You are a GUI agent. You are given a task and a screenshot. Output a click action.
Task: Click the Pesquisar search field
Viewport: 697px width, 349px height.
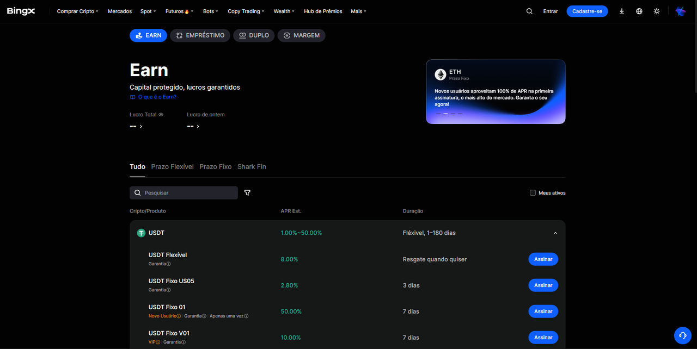pyautogui.click(x=184, y=193)
